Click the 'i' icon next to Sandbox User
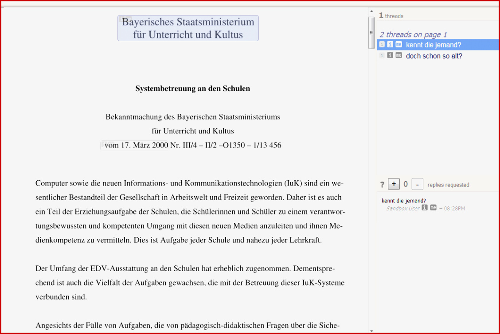500x334 pixels. (x=425, y=208)
